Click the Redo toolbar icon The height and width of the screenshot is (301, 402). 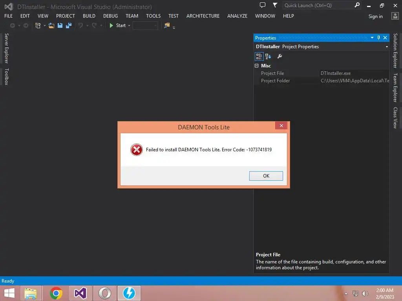click(x=94, y=25)
